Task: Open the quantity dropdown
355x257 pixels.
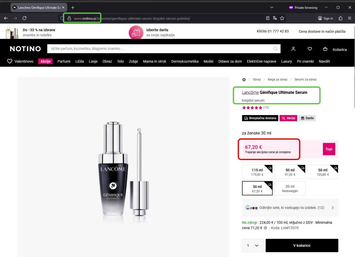Action: pos(253,245)
